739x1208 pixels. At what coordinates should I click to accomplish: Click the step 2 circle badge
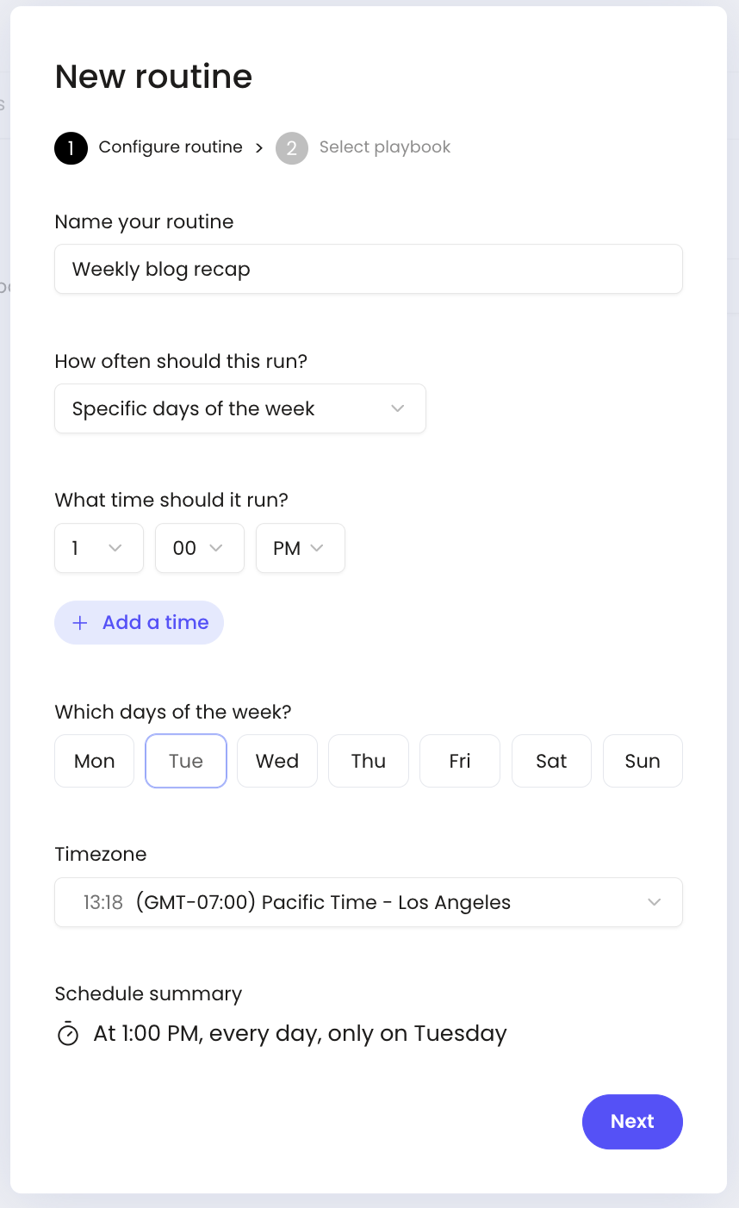pos(292,148)
